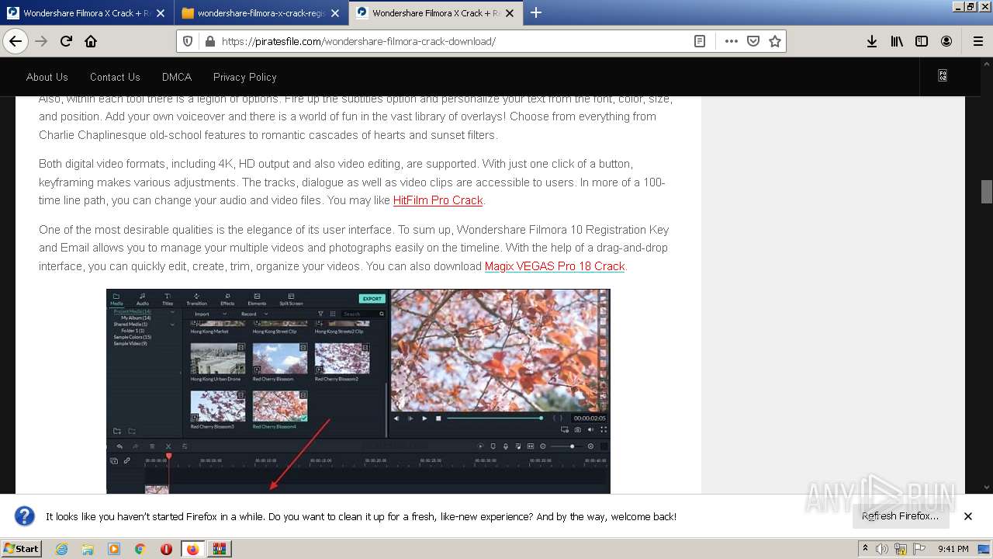Close the active third tab
Viewport: 993px width, 559px height.
click(x=509, y=13)
